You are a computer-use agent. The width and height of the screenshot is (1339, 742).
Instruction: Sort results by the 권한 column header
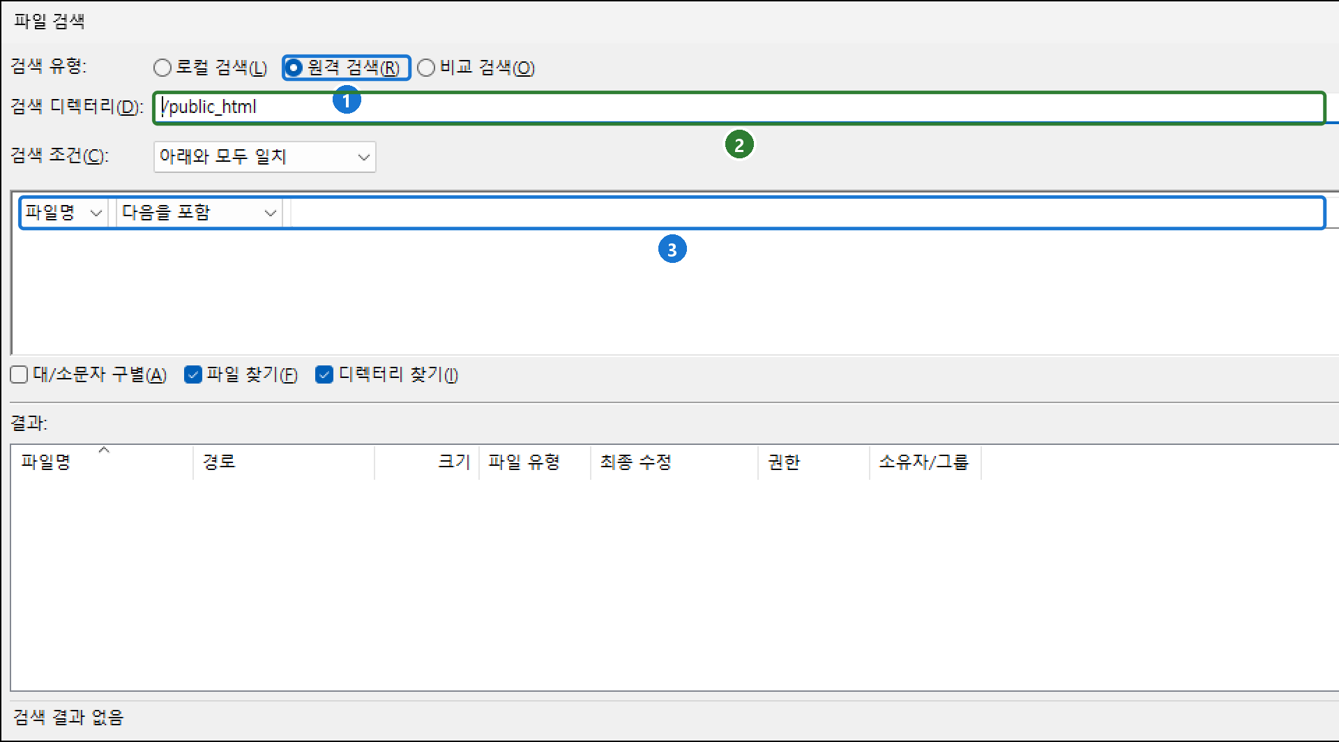(814, 462)
